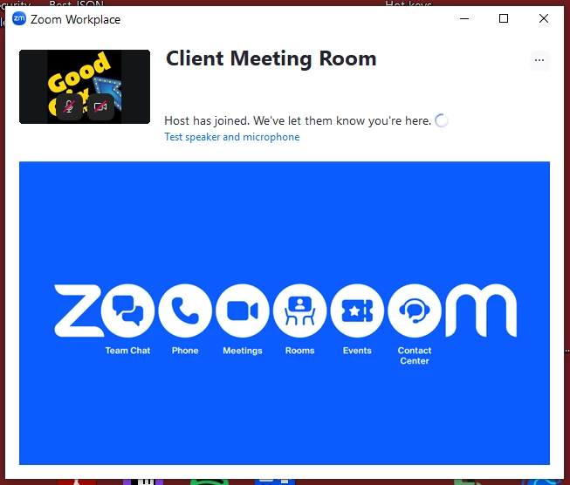Maximize the Zoom Workplace window

tap(504, 18)
